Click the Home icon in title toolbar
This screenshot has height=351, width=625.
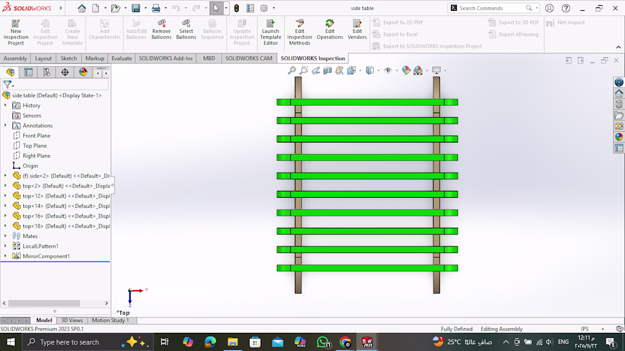click(x=82, y=8)
